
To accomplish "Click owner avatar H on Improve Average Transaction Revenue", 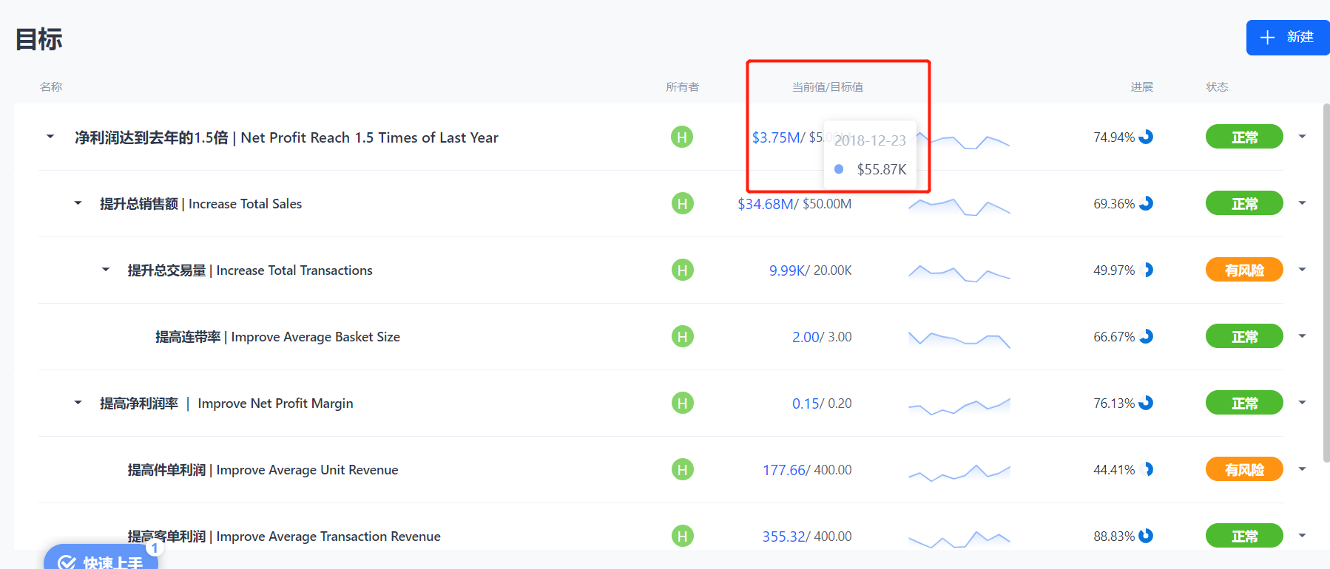I will [x=682, y=536].
